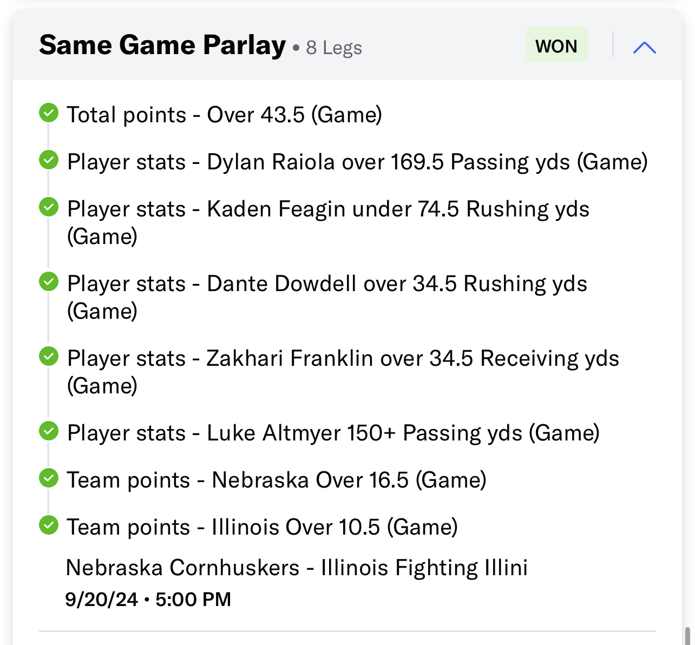Viewport: 695px width, 645px height.
Task: Click the 9/20/24 5:00 PM game time
Action: coord(148,600)
